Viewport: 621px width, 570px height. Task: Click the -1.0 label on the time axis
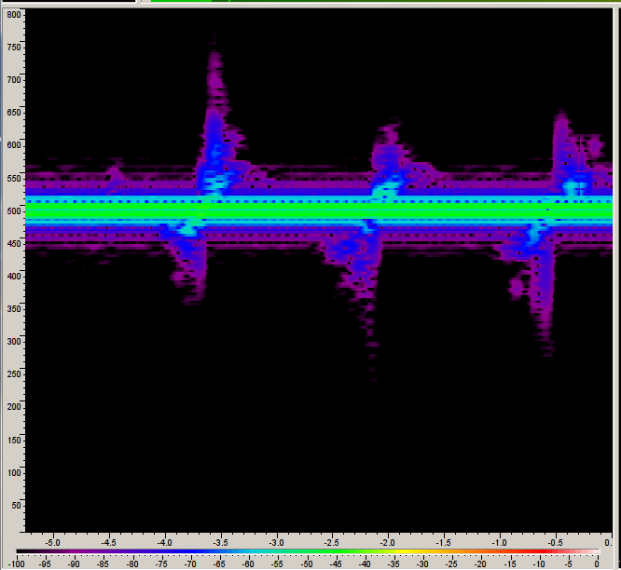click(x=500, y=543)
